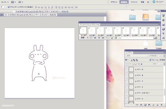166x109 pixels.
Task: Rewind to first animation frame
Action: point(91,38)
